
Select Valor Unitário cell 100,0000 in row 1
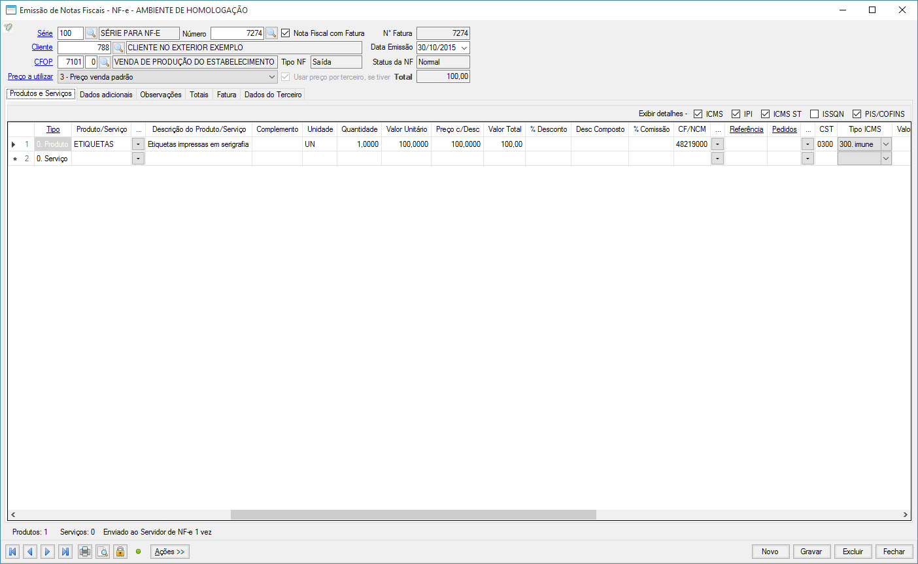click(406, 144)
